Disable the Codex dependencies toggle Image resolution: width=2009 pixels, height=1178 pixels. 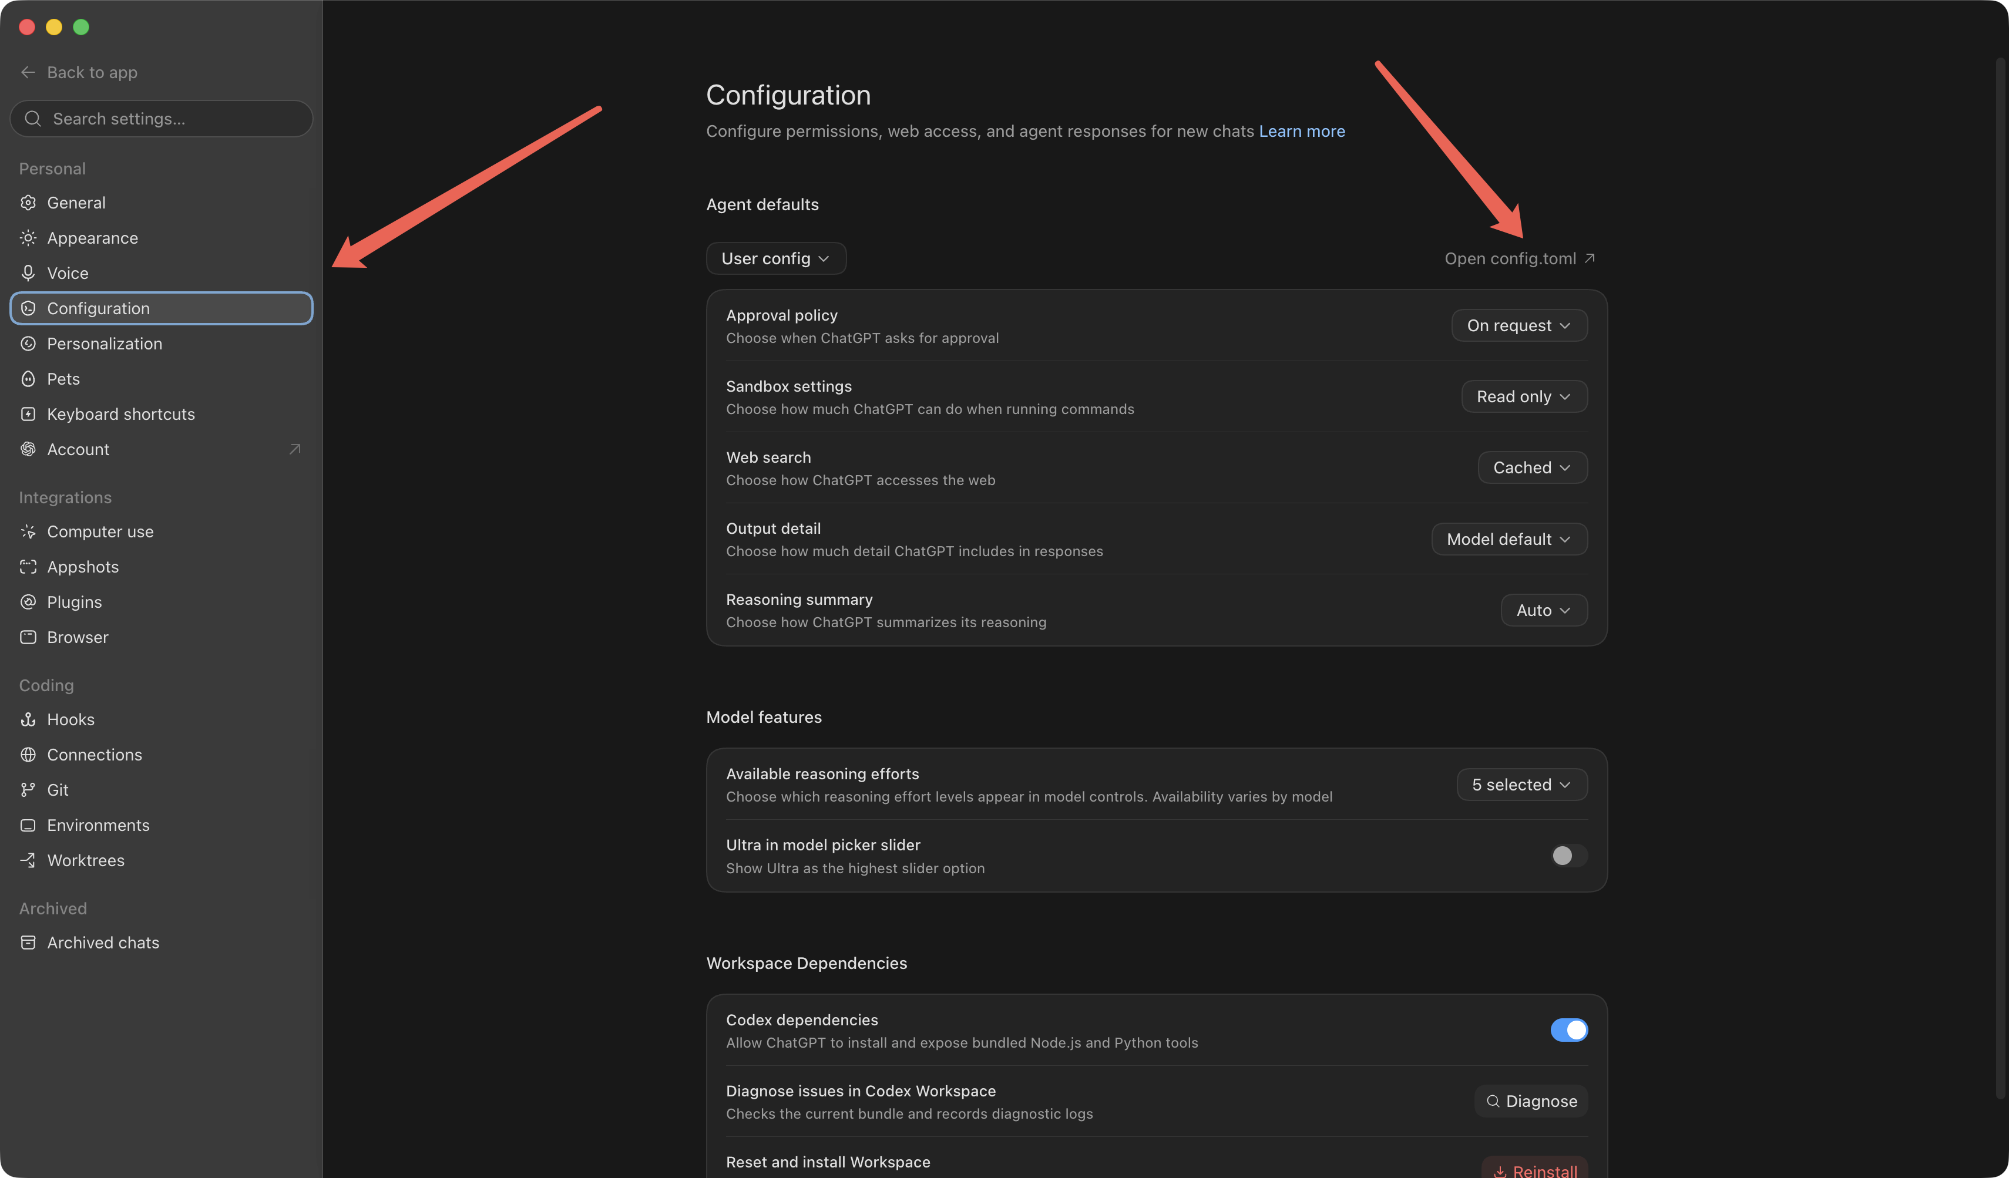pyautogui.click(x=1569, y=1030)
